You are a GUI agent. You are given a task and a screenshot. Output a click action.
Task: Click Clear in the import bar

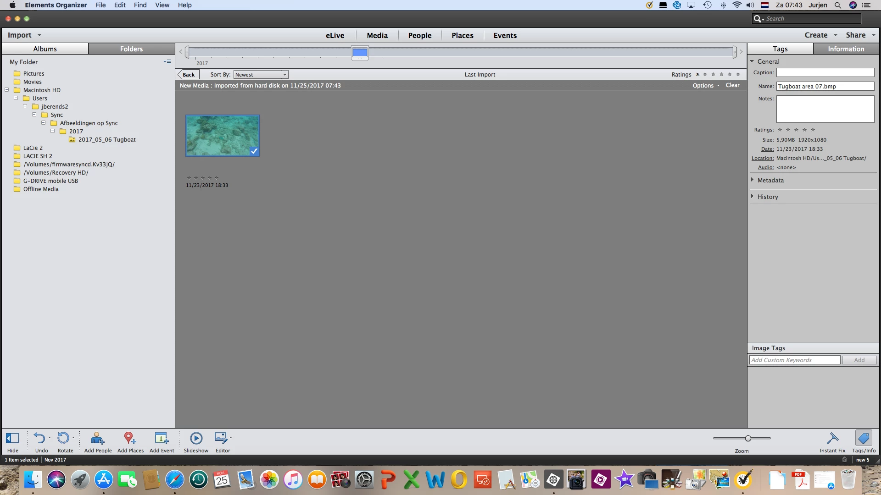[x=732, y=85]
